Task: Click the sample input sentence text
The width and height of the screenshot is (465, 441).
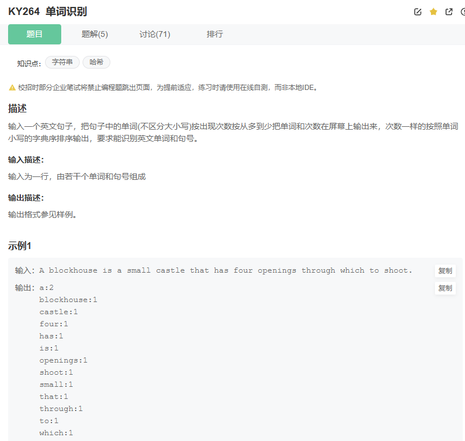Action: (226, 270)
